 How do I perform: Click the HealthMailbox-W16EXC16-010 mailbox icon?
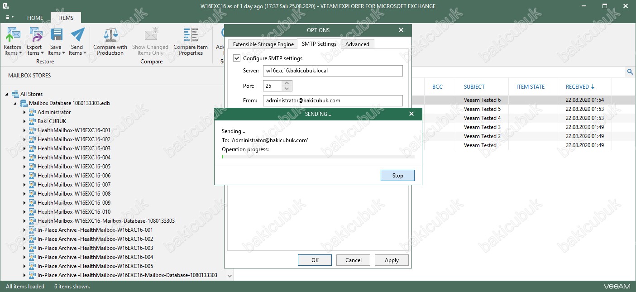32,212
